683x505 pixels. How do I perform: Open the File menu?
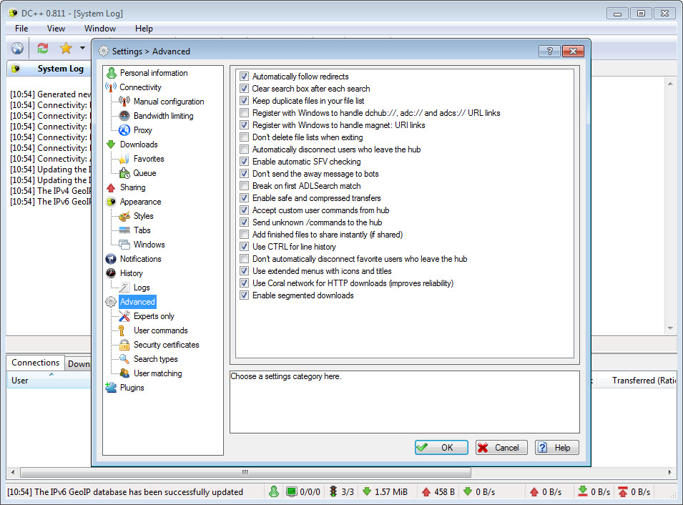(x=21, y=29)
